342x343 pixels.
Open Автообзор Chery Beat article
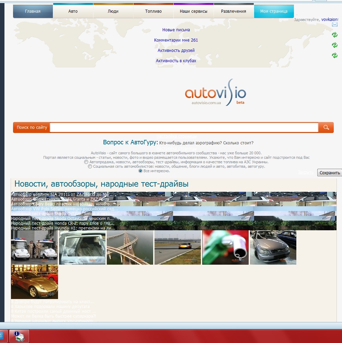click(x=62, y=204)
